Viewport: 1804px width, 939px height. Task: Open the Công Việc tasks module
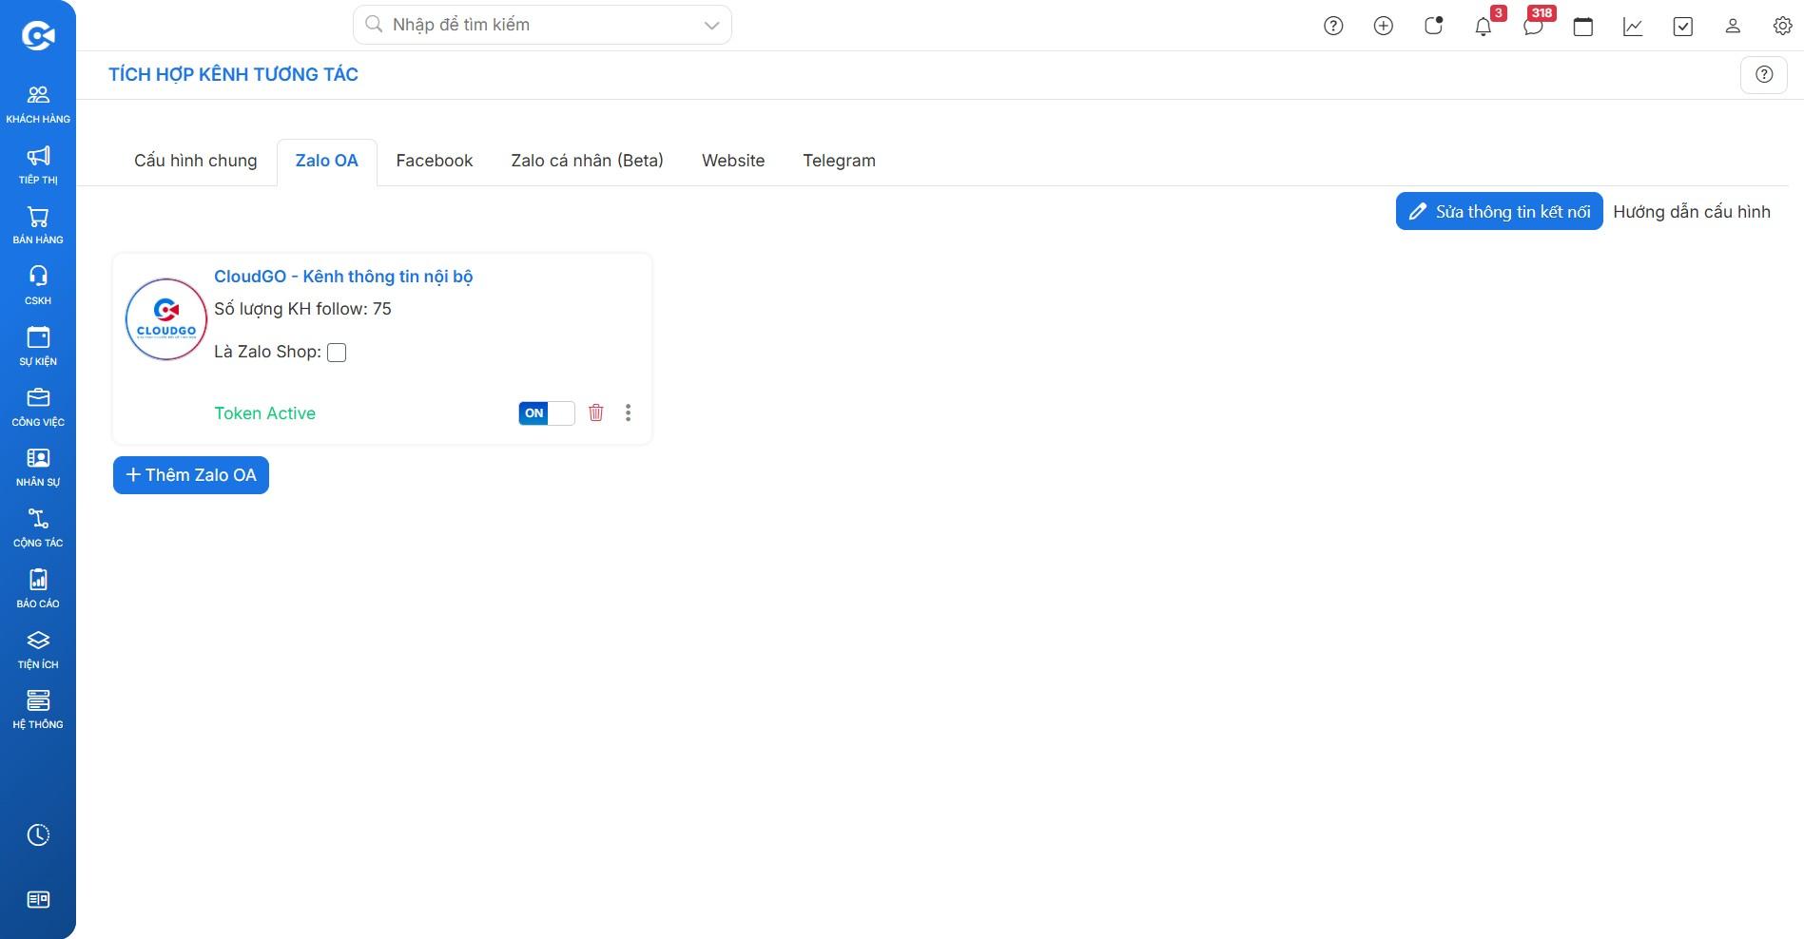tap(38, 408)
